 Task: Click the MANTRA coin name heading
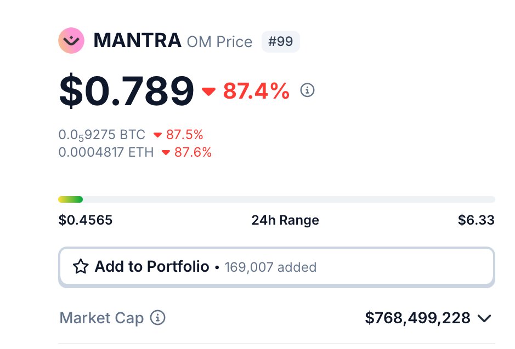137,41
